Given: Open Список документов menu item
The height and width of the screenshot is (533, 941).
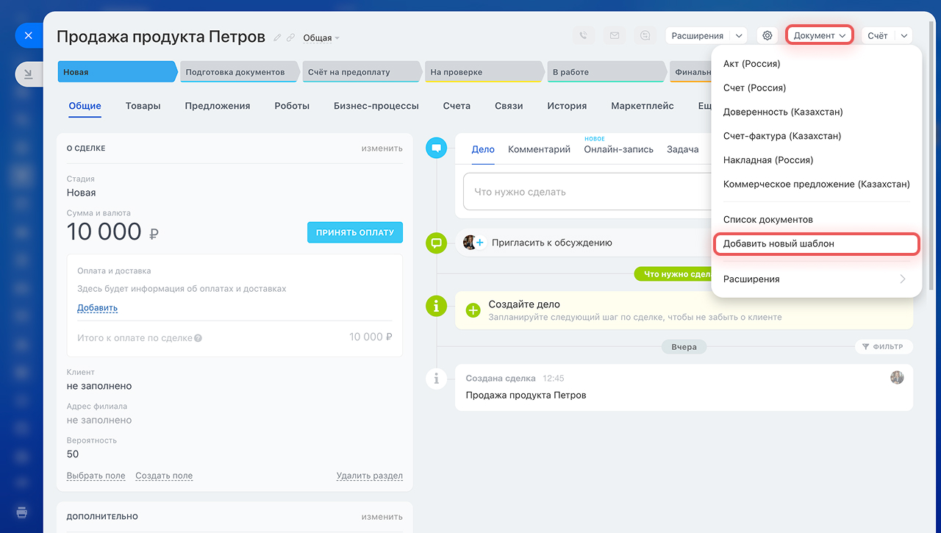Looking at the screenshot, I should (x=817, y=220).
